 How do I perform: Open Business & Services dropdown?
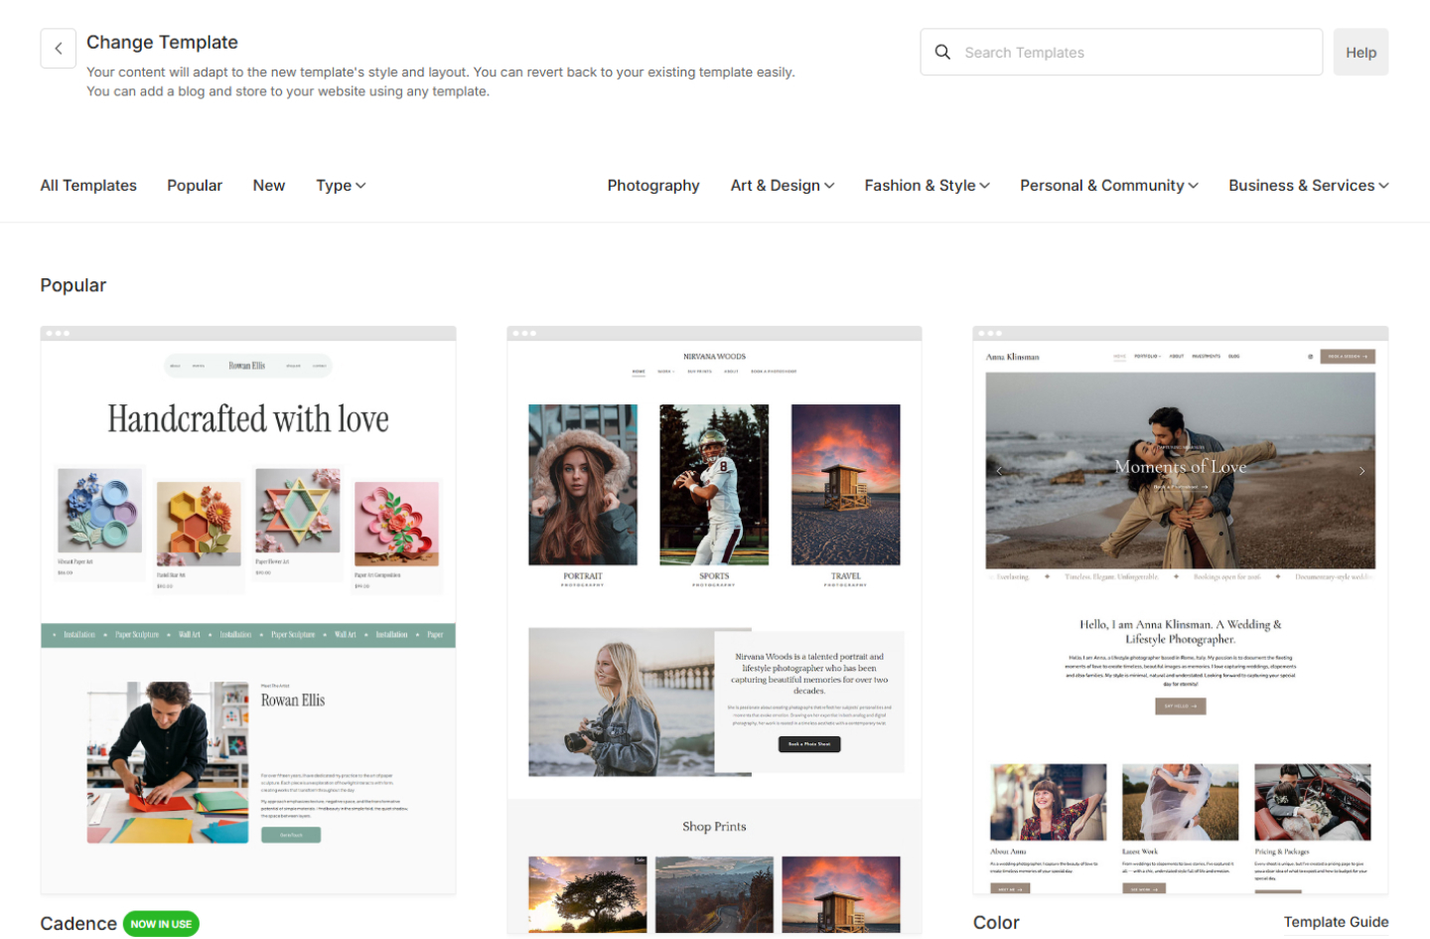(1309, 186)
